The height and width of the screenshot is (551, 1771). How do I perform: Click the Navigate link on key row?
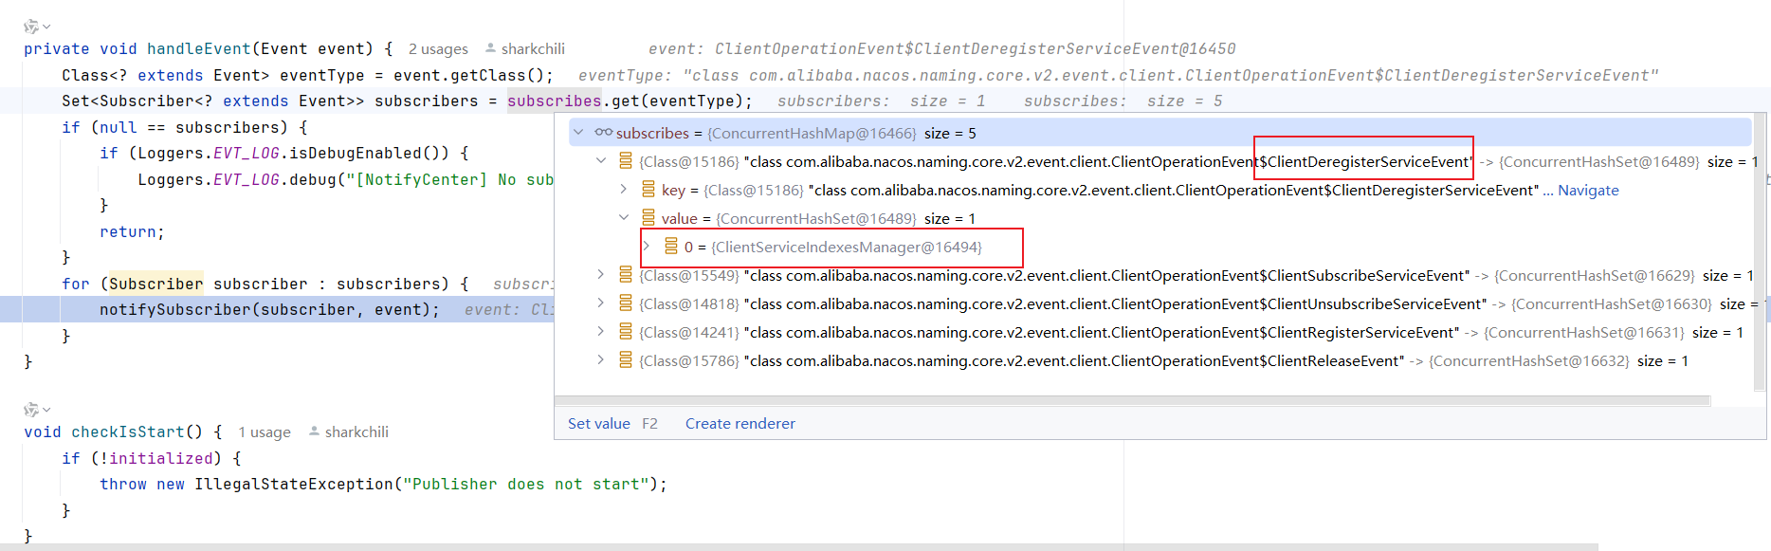pyautogui.click(x=1588, y=190)
